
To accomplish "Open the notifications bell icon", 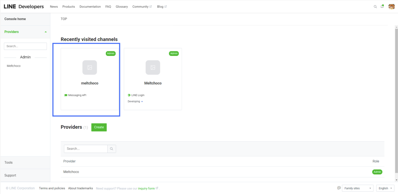I will click(x=382, y=6).
